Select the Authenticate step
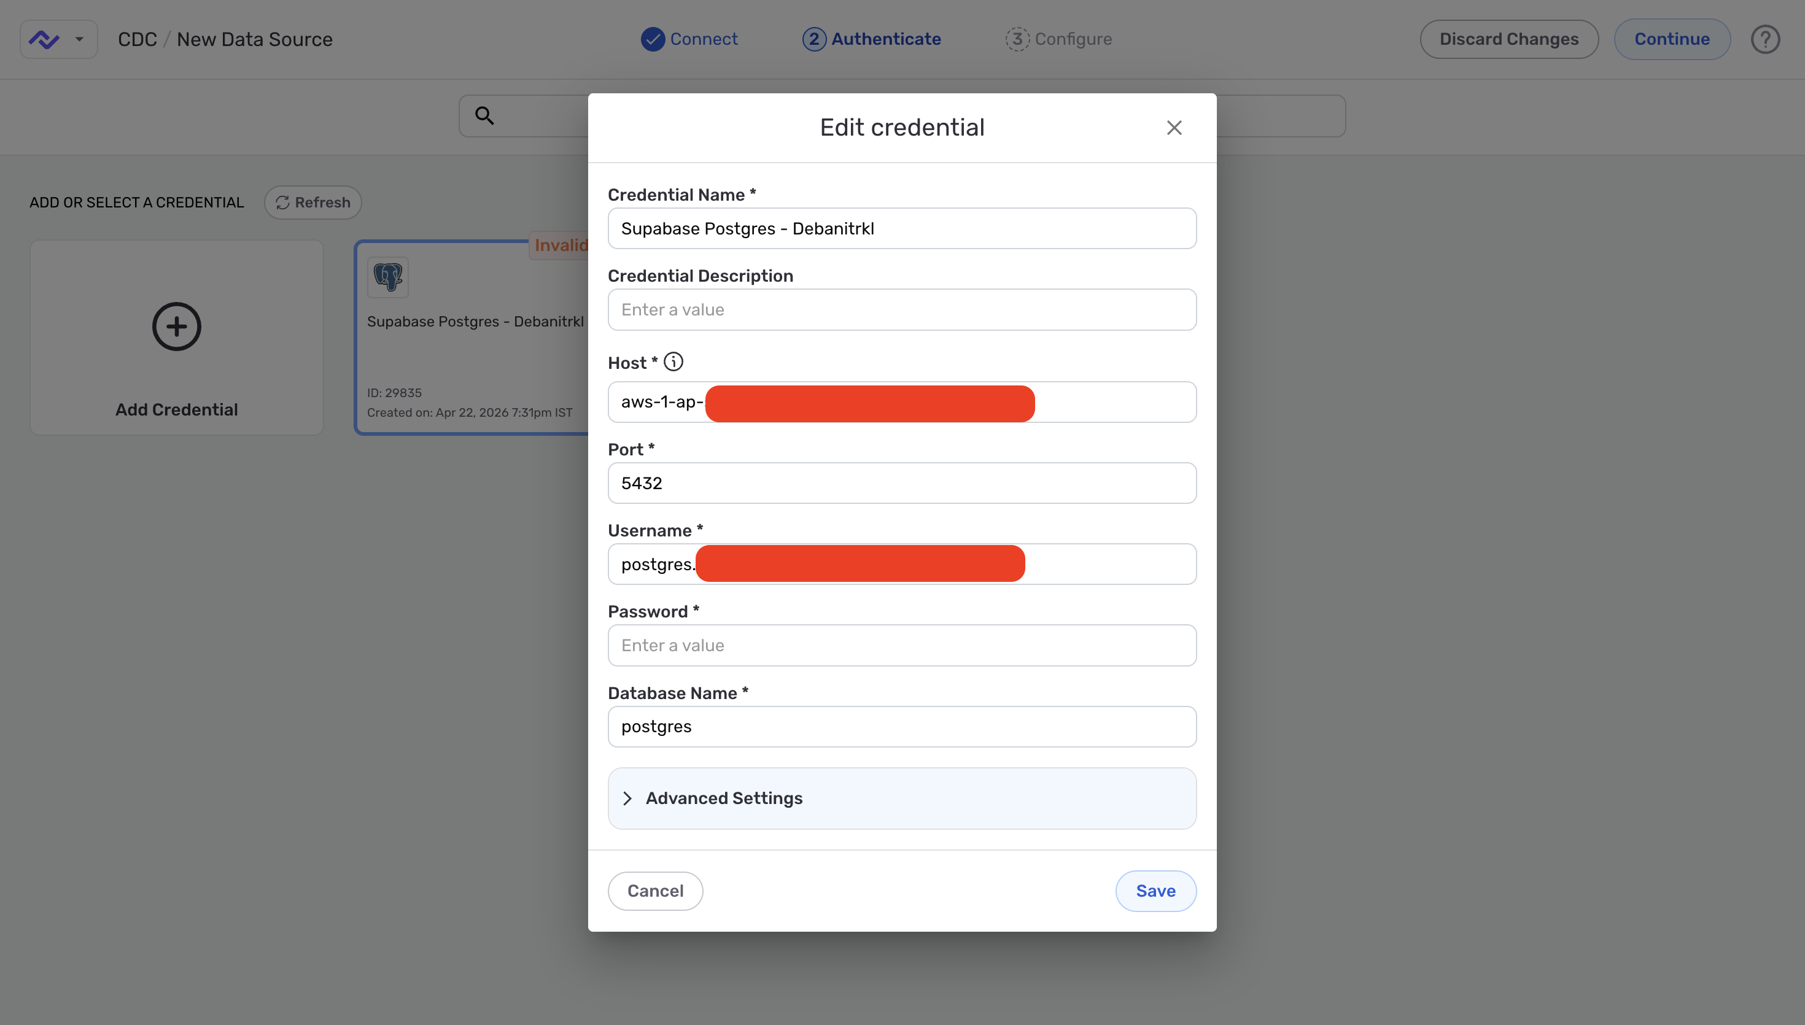Screen dimensions: 1805x1025 tap(872, 39)
